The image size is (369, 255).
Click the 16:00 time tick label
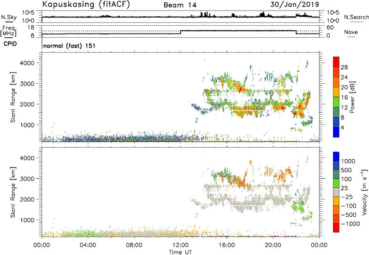click(x=226, y=245)
